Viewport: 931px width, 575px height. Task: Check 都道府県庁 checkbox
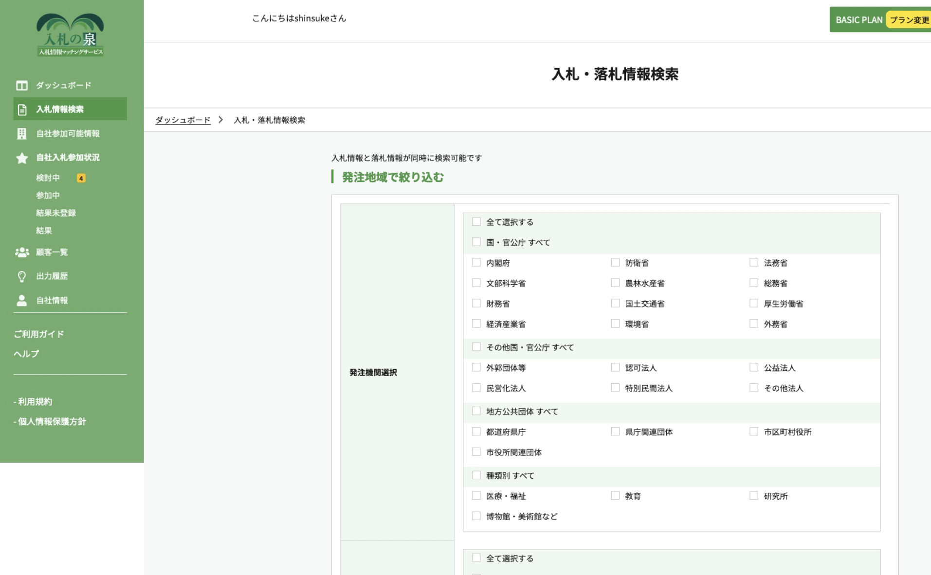[x=476, y=432]
